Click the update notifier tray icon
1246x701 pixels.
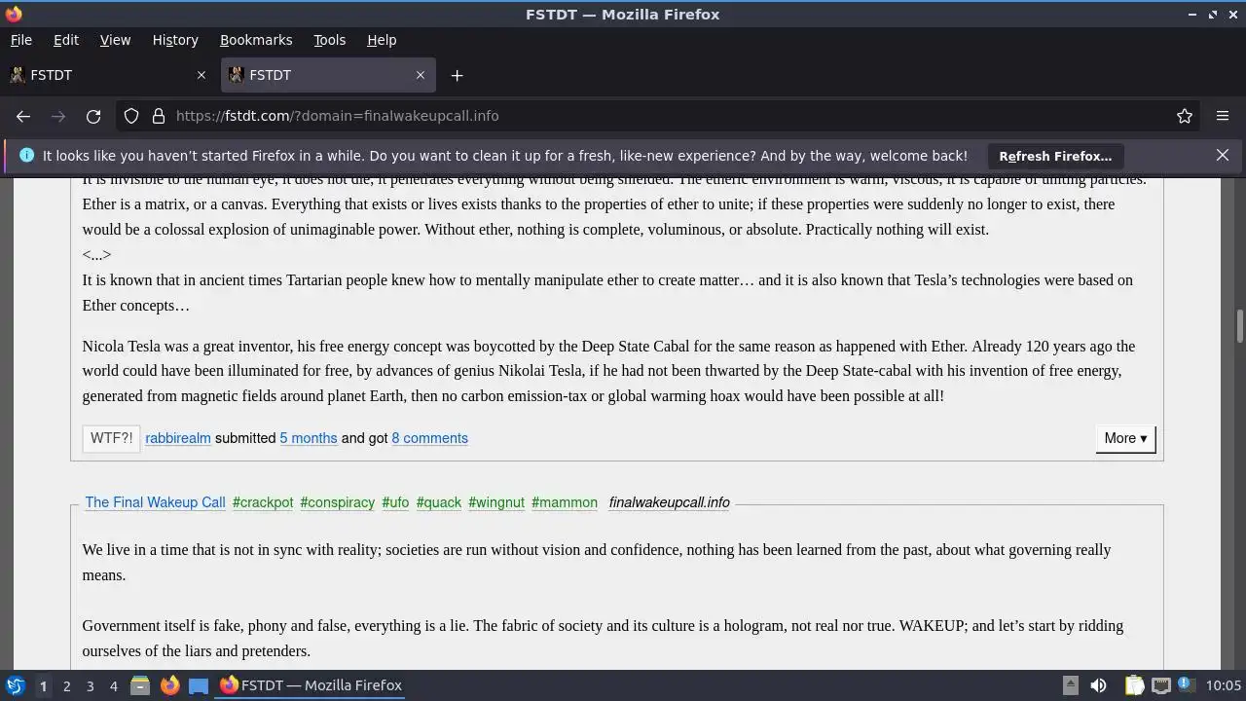(x=1186, y=684)
